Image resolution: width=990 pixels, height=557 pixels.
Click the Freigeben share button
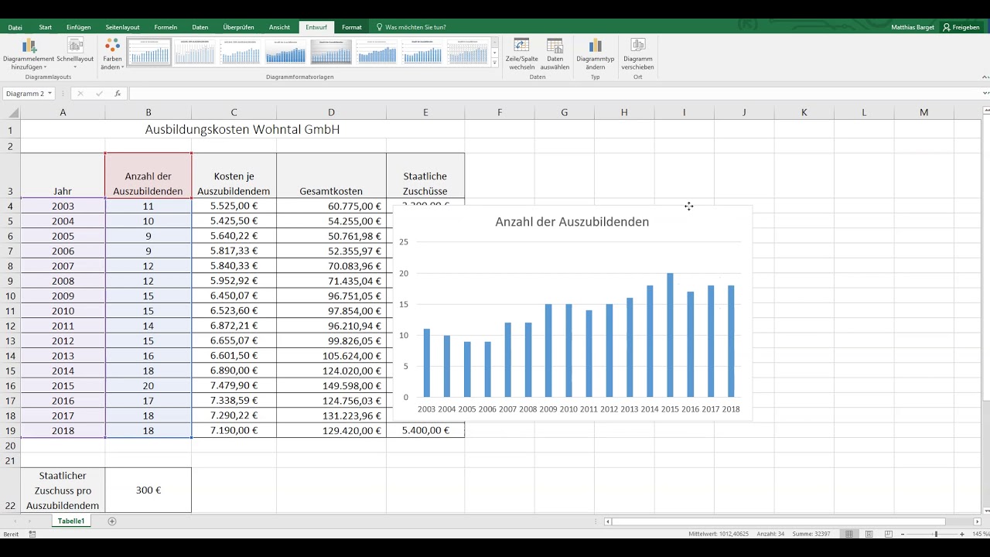[x=961, y=27]
